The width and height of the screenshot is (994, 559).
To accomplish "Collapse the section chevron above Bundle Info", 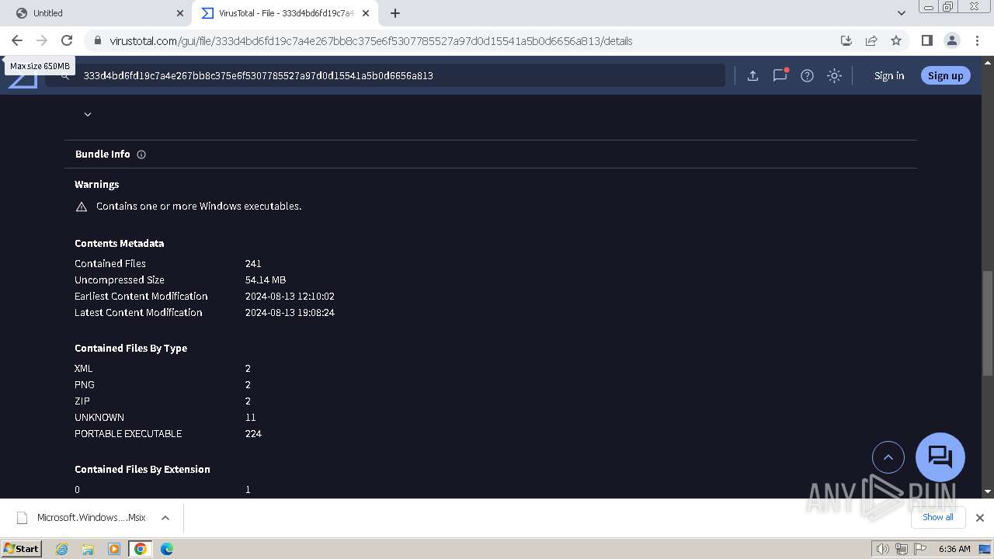I will (x=88, y=114).
